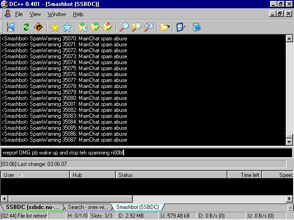
Task: Click the SpamWarning 35080 chat line
Action: pyautogui.click(x=64, y=98)
